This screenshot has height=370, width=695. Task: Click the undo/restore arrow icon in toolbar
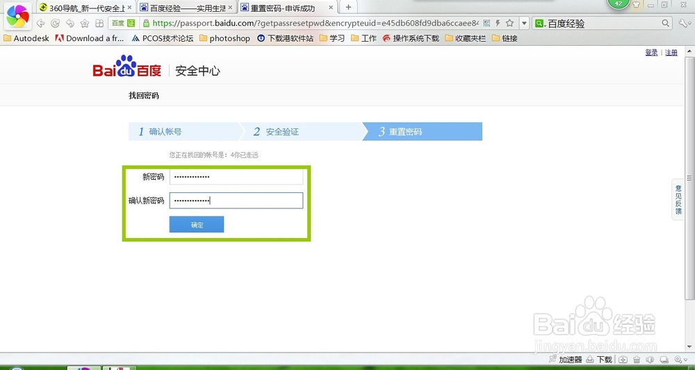tap(70, 24)
